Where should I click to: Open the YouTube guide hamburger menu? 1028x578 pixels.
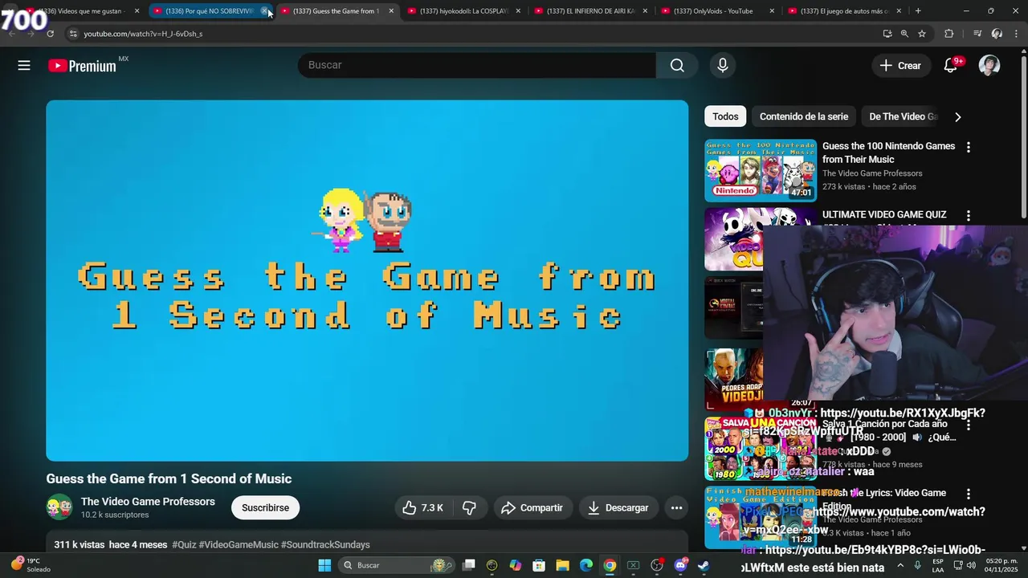click(x=24, y=66)
